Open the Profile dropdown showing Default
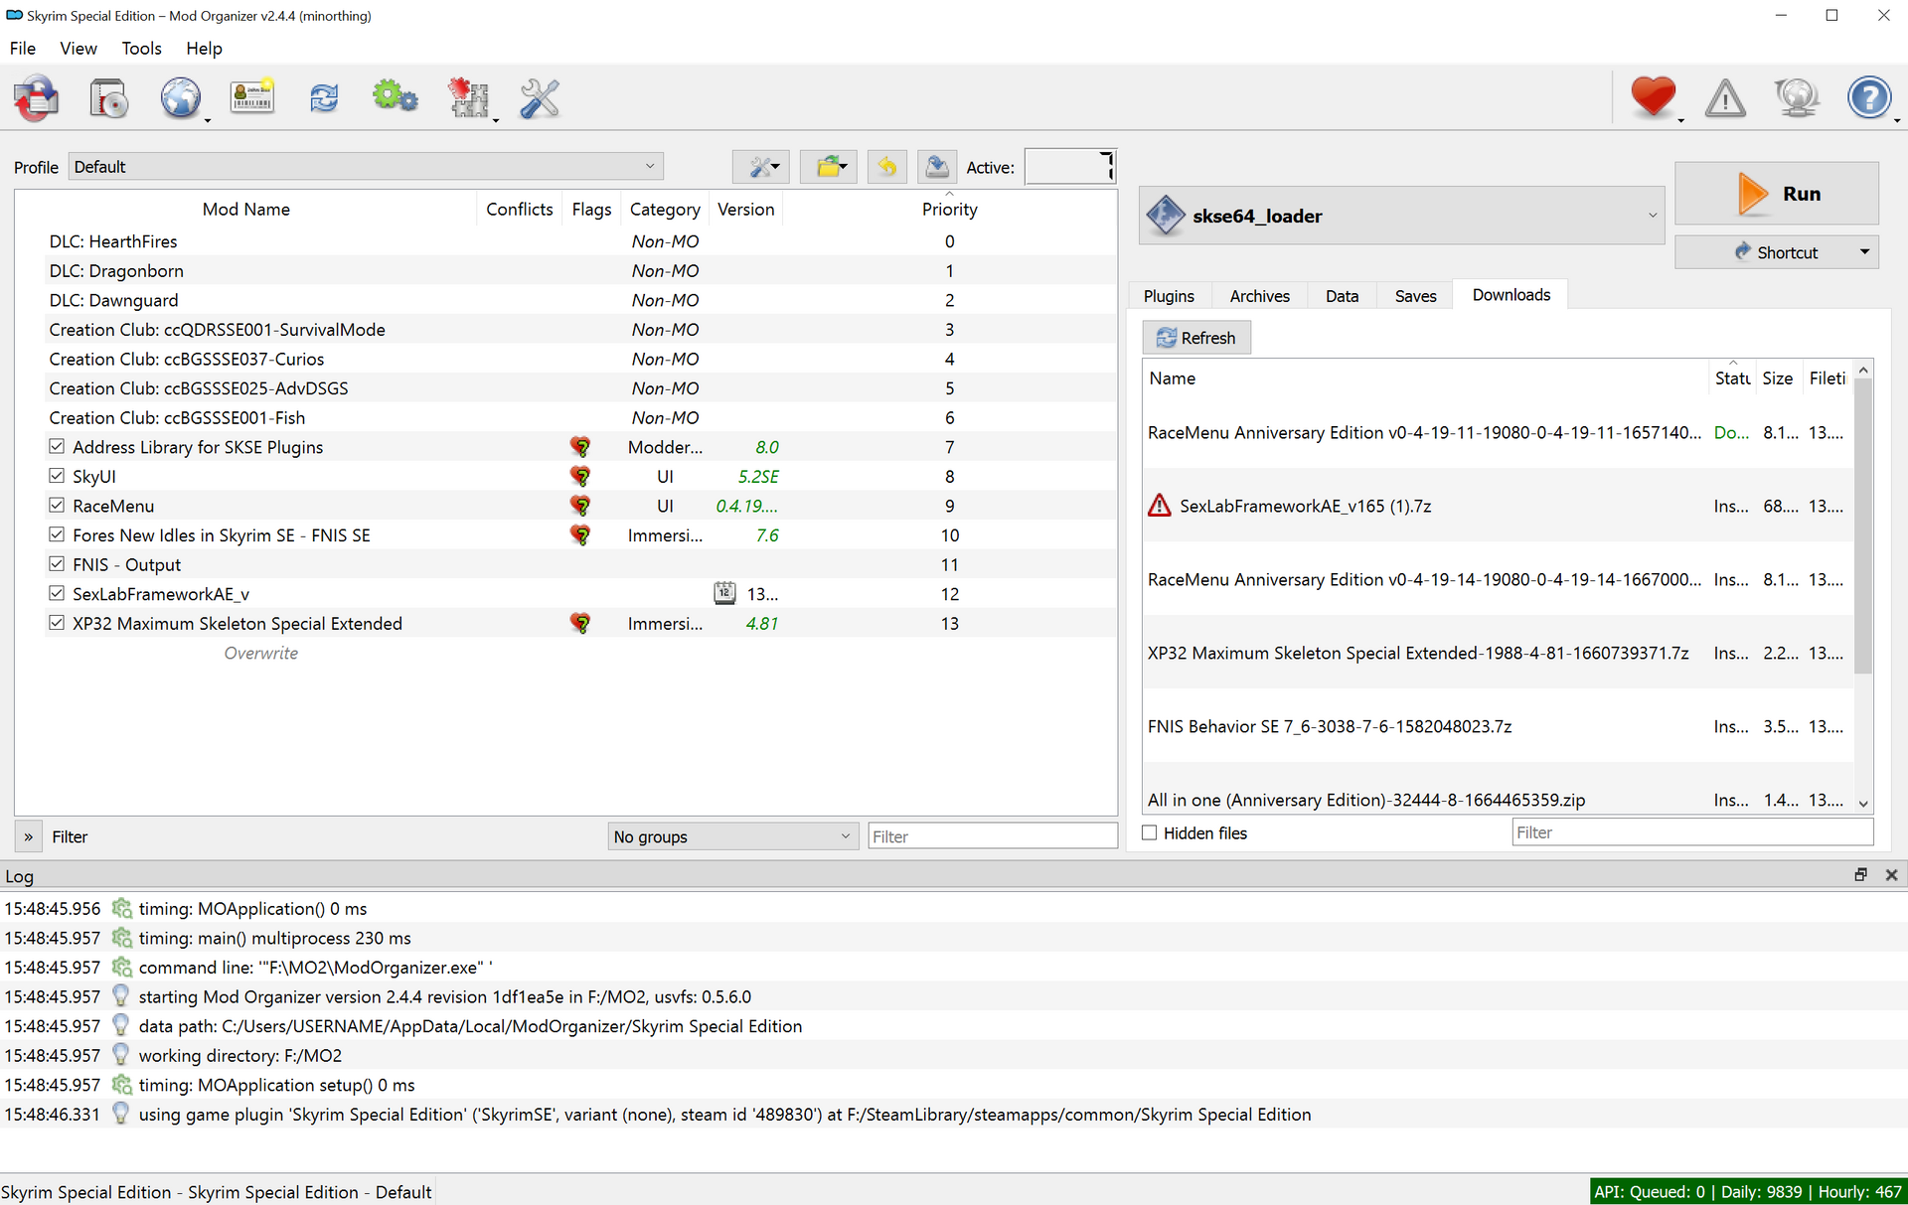Viewport: 1908px width, 1205px height. (366, 167)
